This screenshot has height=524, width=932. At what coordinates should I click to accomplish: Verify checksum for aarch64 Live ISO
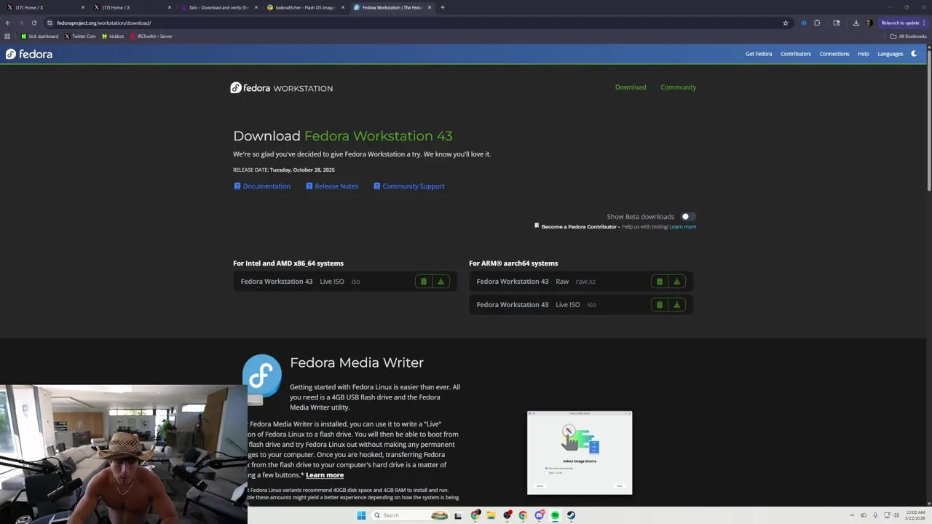pyautogui.click(x=659, y=305)
